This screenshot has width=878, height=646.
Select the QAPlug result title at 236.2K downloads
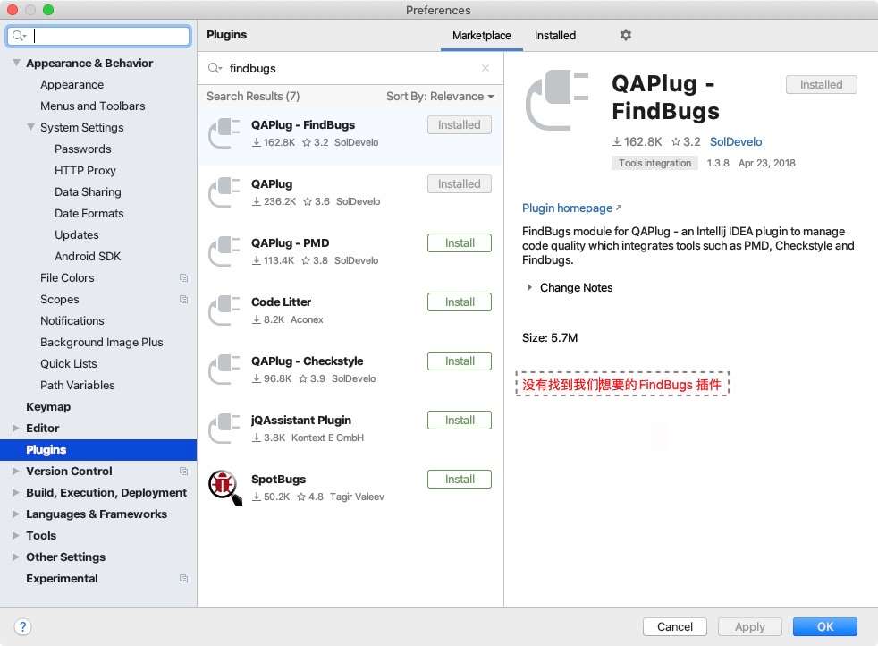pyautogui.click(x=272, y=183)
